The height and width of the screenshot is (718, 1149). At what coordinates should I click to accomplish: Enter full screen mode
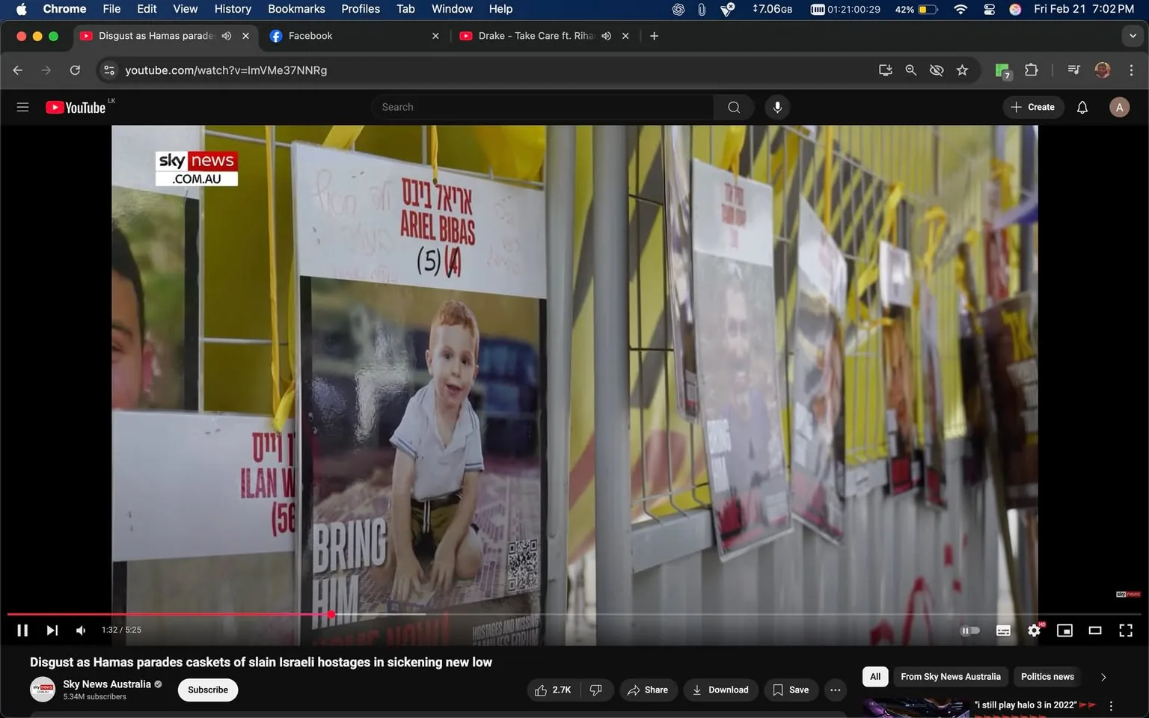pos(1126,630)
